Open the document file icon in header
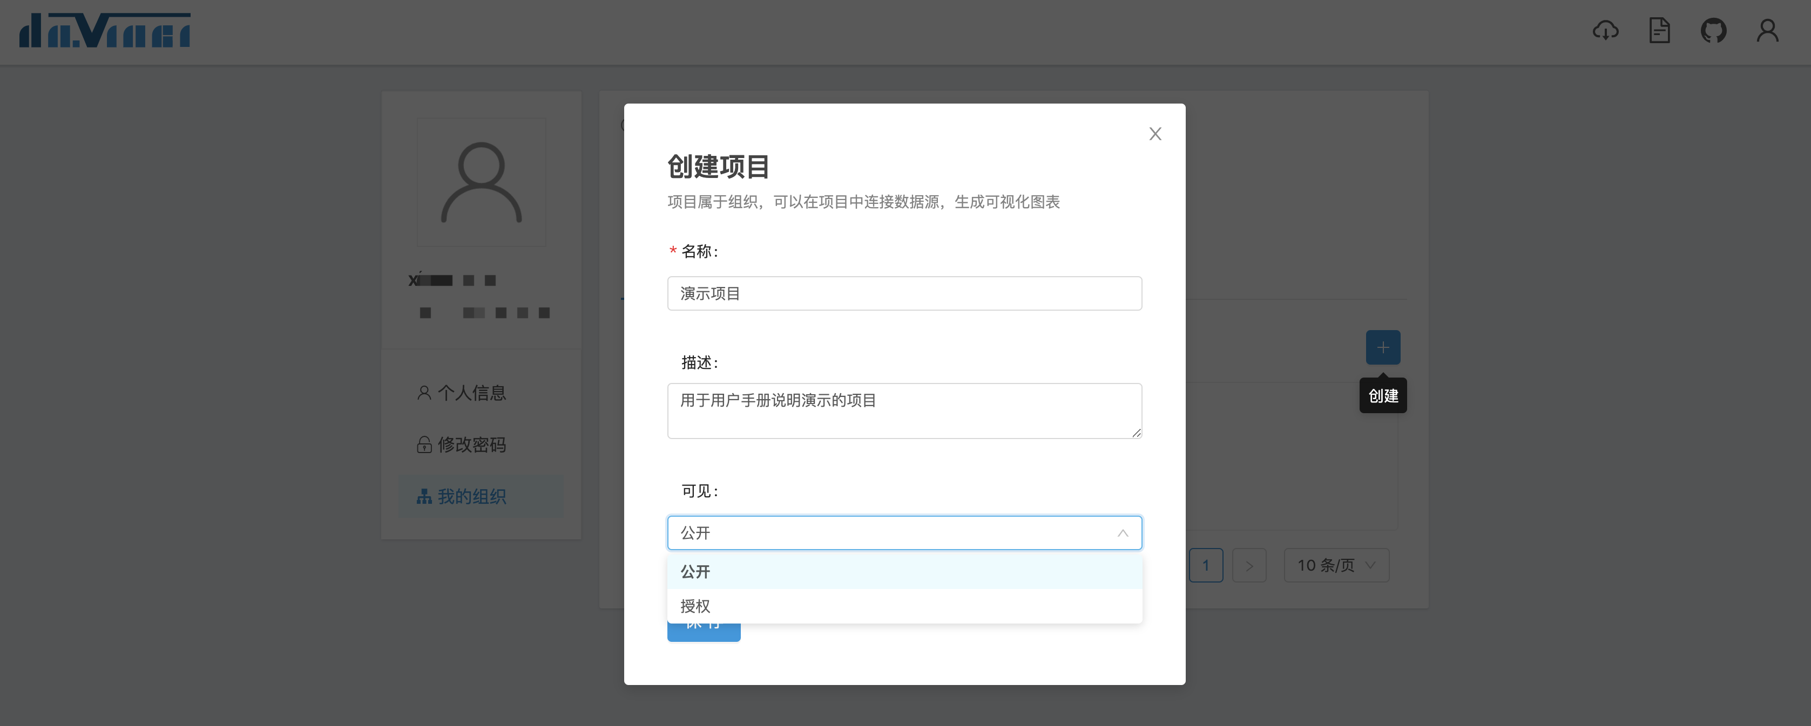The width and height of the screenshot is (1811, 726). [1659, 31]
